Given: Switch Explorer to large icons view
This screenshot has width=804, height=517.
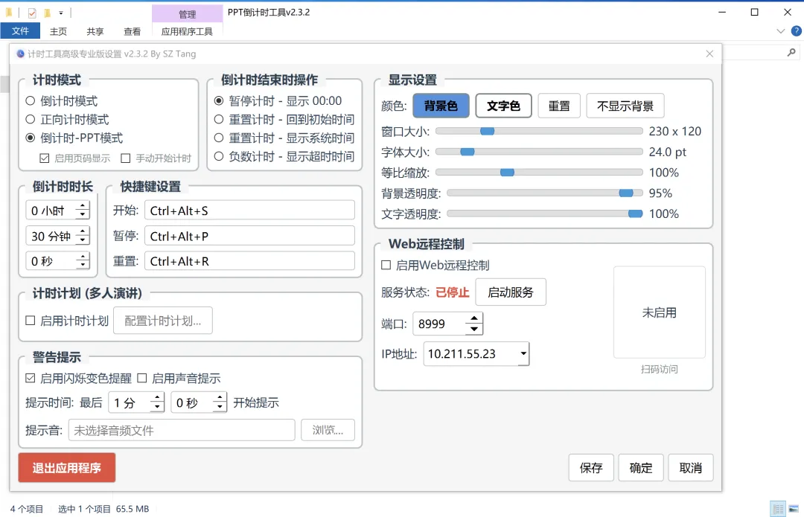Looking at the screenshot, I should coord(794,509).
